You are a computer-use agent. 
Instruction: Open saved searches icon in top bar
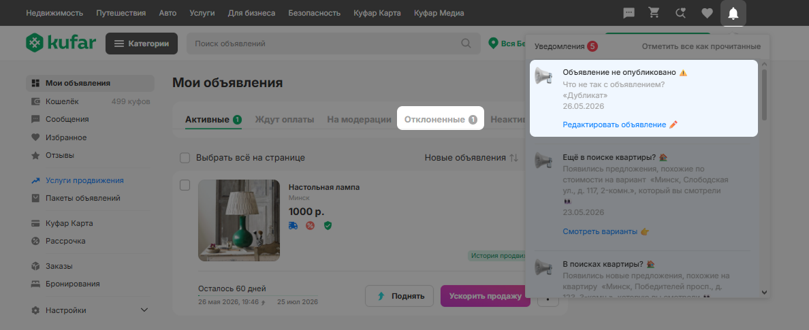pyautogui.click(x=680, y=14)
